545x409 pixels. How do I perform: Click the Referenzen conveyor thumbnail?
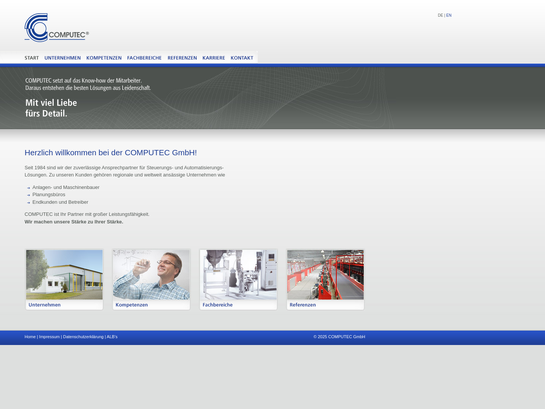pos(325,275)
